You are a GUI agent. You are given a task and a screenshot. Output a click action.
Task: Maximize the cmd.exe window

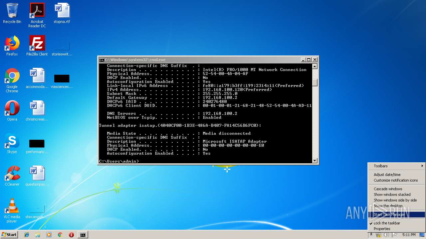[x=309, y=60]
